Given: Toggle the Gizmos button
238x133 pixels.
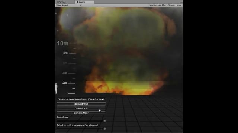Looking at the screenshot, I should click(171, 5).
